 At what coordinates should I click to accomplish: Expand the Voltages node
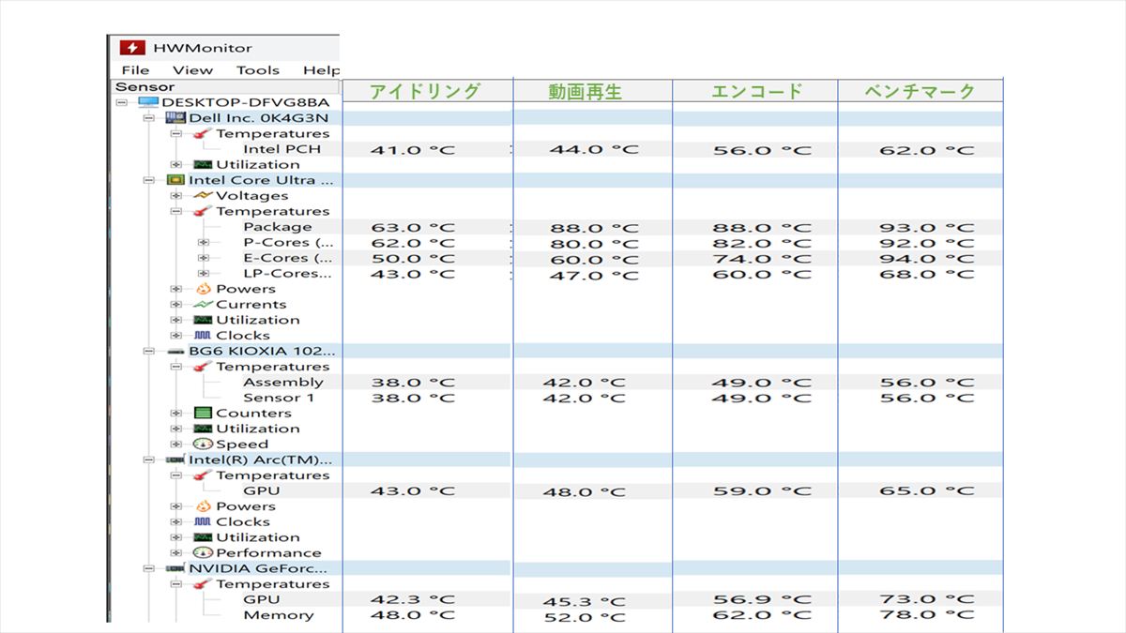[x=175, y=195]
